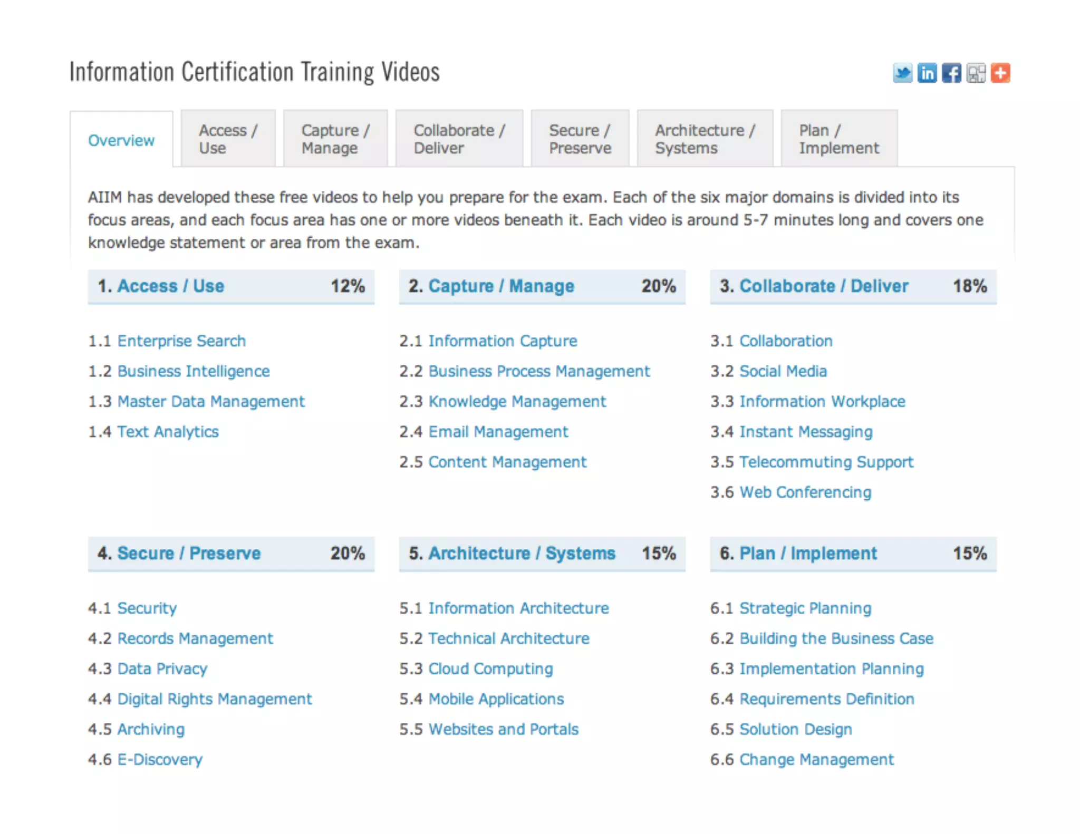Select the Overview tab
The width and height of the screenshot is (1080, 834).
(x=121, y=140)
